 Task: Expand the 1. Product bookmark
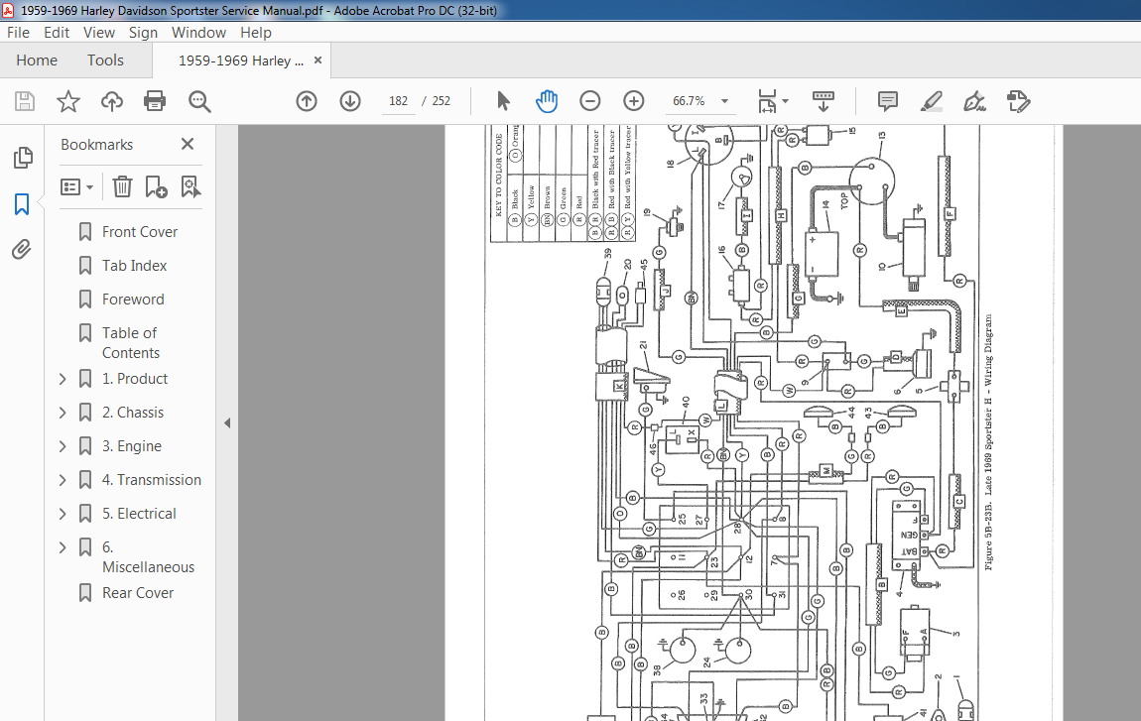point(63,379)
